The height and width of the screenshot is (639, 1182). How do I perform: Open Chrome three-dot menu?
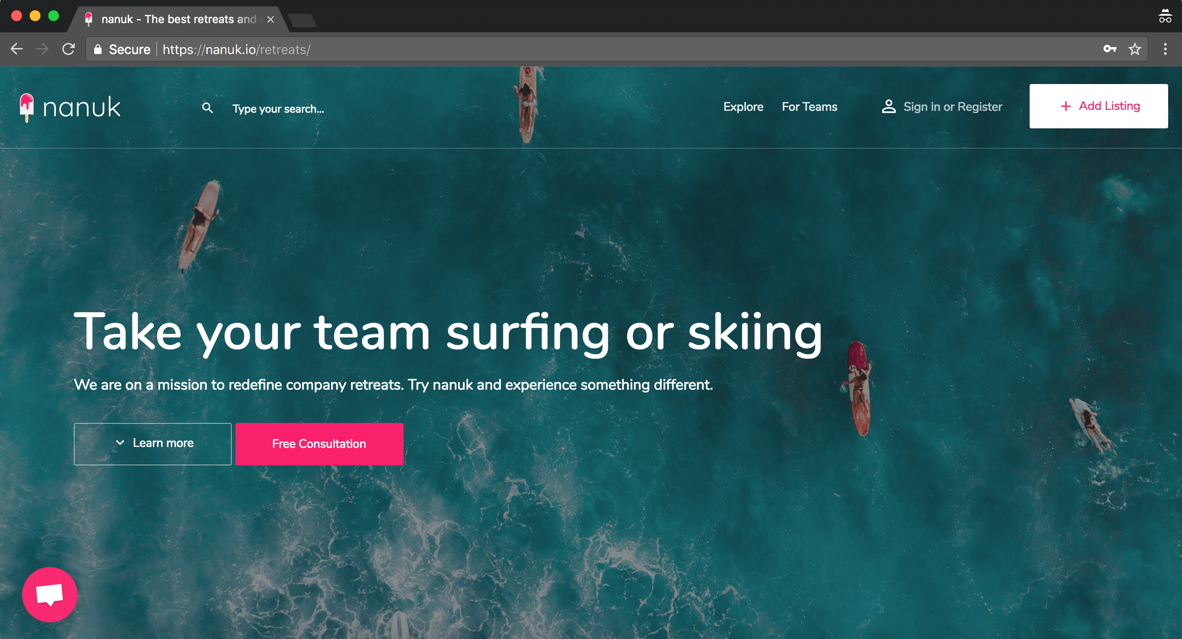tap(1165, 49)
